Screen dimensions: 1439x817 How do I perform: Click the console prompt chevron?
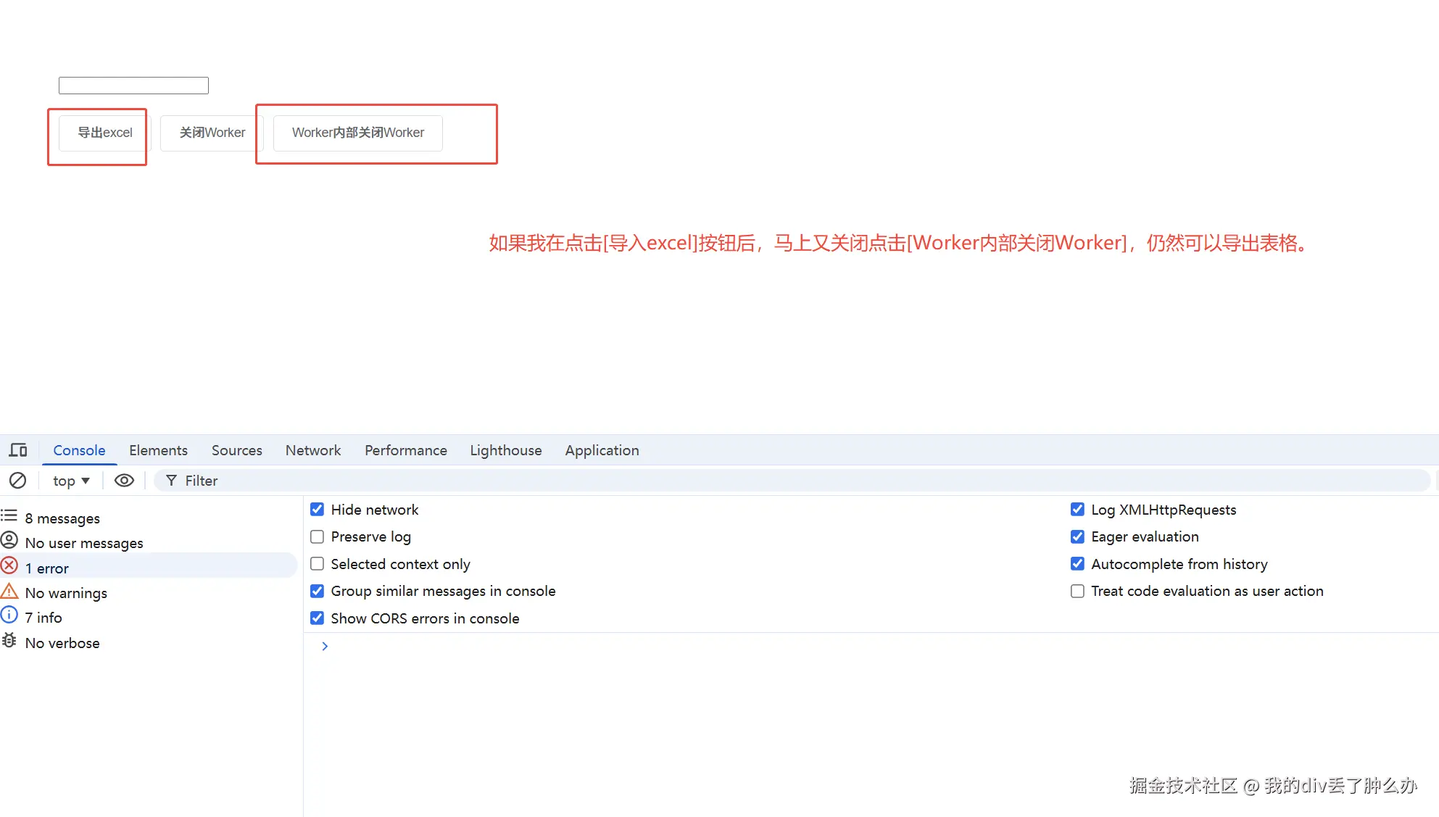[325, 646]
